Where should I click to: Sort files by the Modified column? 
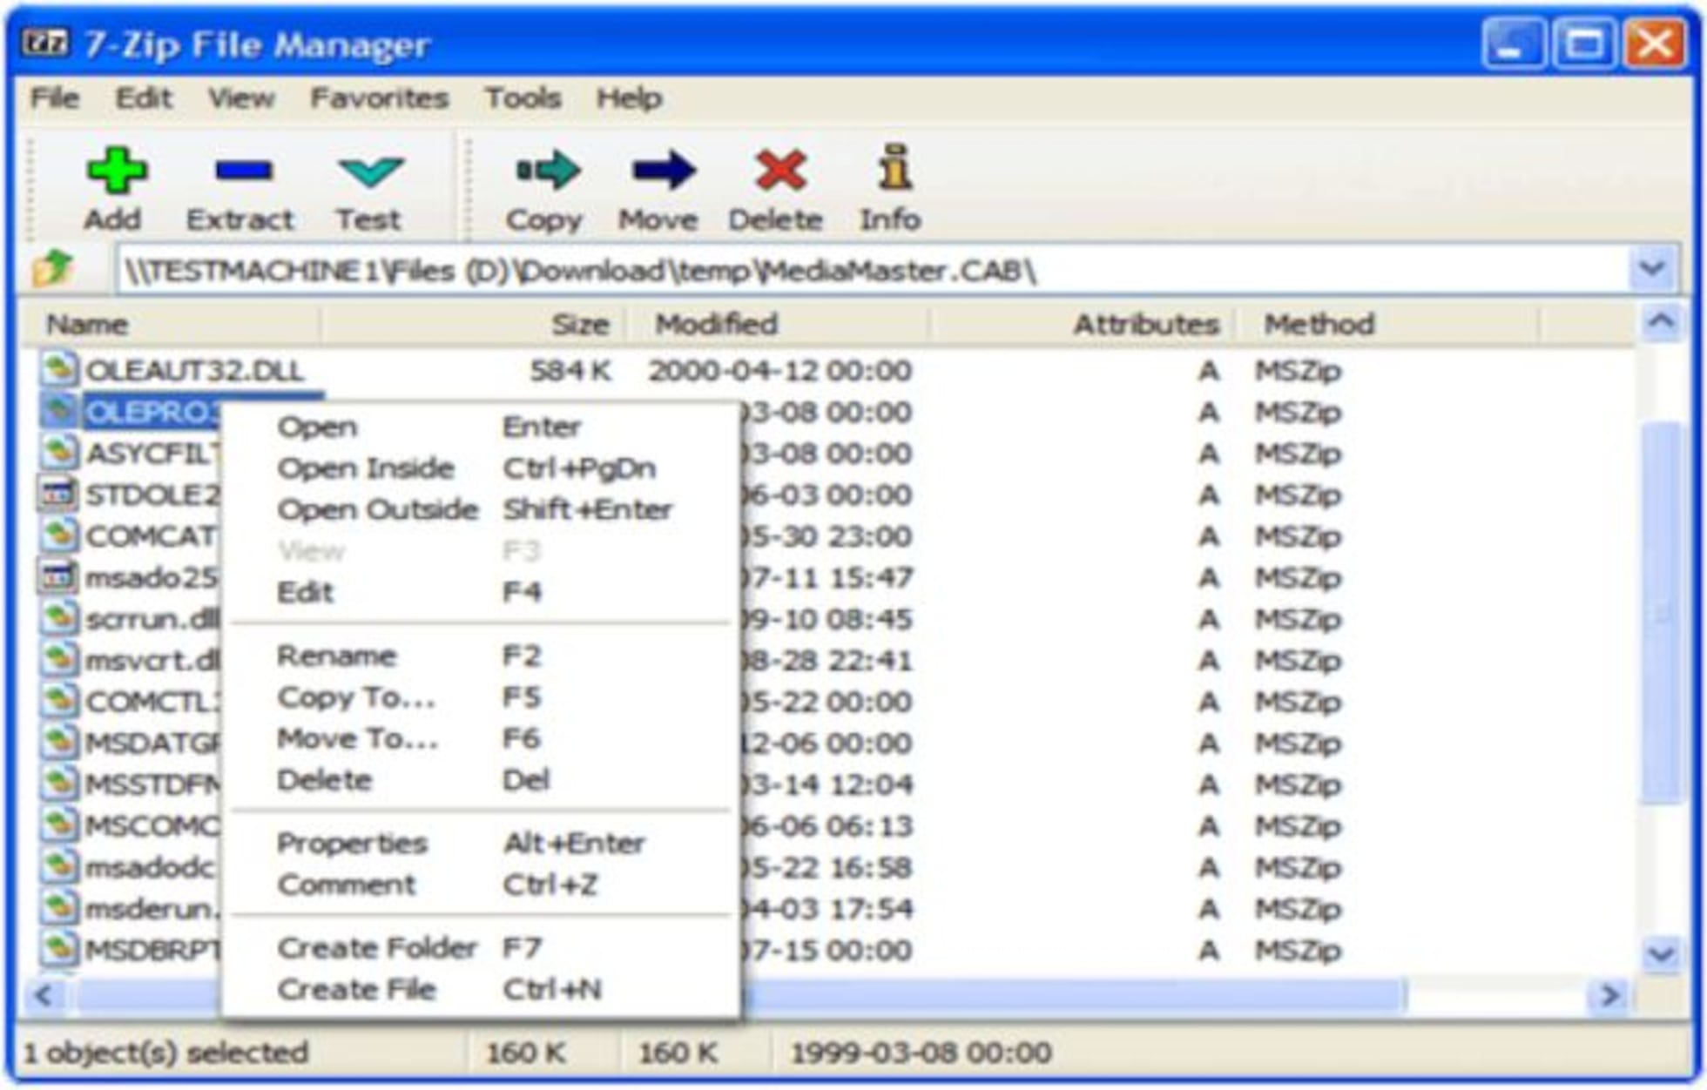(716, 324)
